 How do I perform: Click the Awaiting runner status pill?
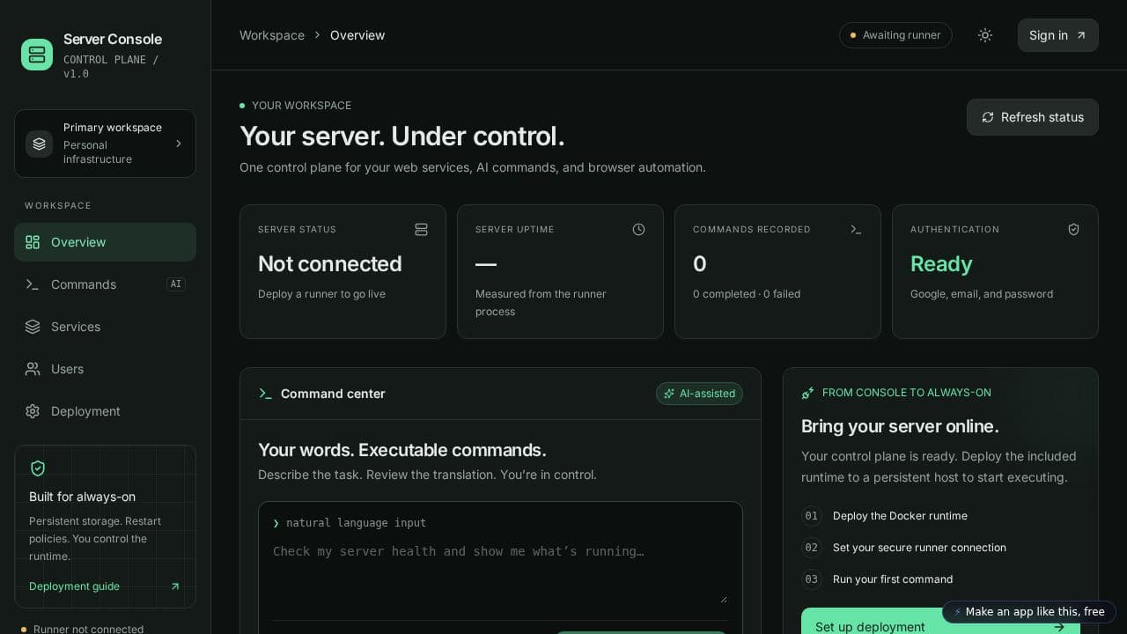pyautogui.click(x=895, y=35)
